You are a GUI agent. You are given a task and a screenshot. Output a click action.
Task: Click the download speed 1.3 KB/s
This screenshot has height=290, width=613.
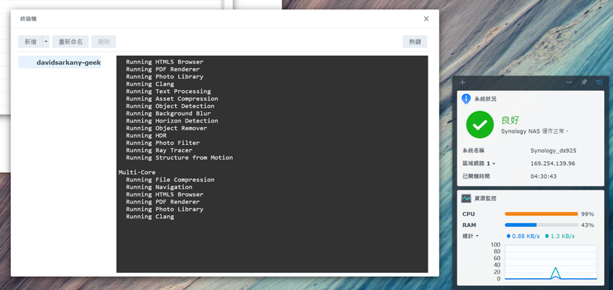[560, 236]
